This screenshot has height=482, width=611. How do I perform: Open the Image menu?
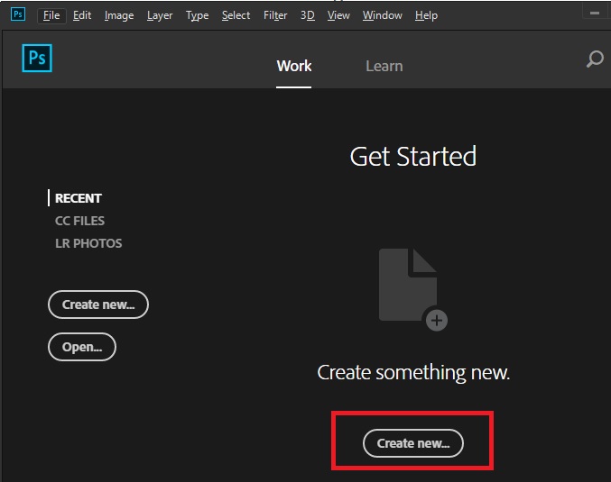pos(119,15)
